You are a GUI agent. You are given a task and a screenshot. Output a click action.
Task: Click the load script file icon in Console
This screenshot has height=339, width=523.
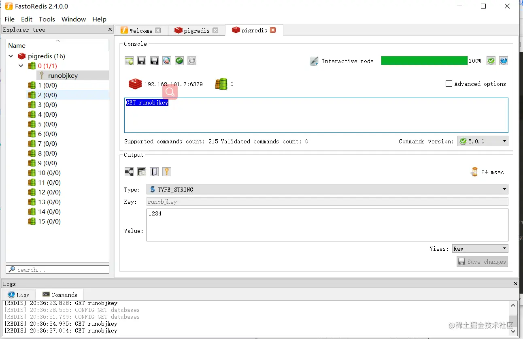(x=129, y=61)
